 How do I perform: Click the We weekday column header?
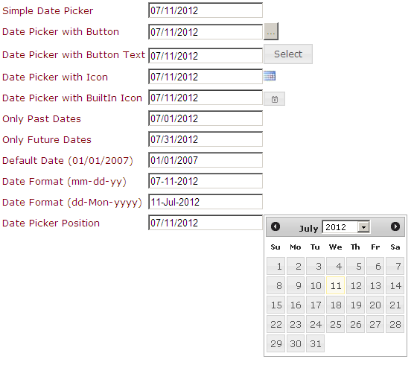335,247
